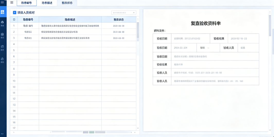Edit the 验收人员 field containing 1818-207
274x137 pixels.
[215, 72]
